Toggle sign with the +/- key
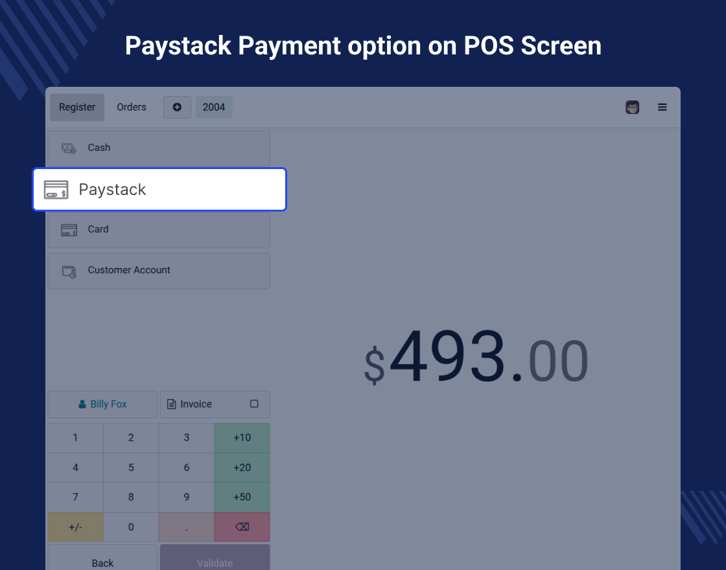Screen dimensions: 726x570 point(75,527)
